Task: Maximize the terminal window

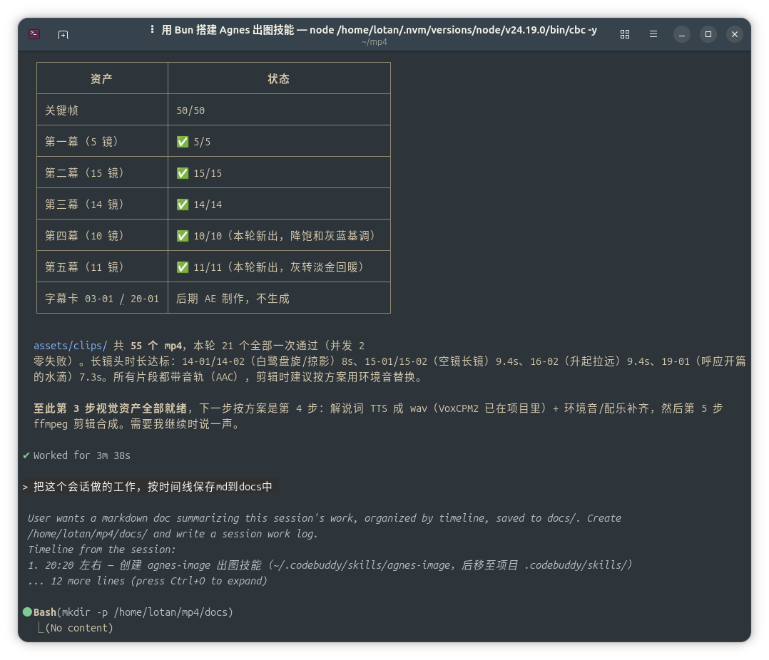Action: 708,34
